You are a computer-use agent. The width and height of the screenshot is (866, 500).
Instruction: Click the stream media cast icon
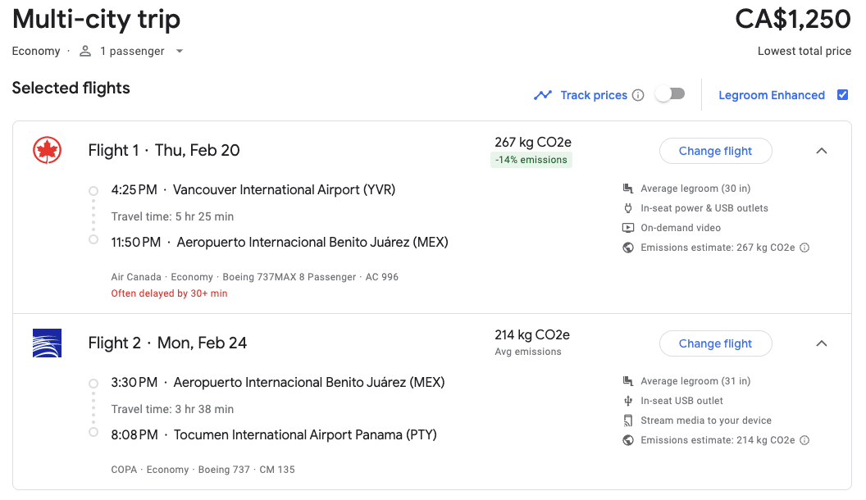(628, 420)
